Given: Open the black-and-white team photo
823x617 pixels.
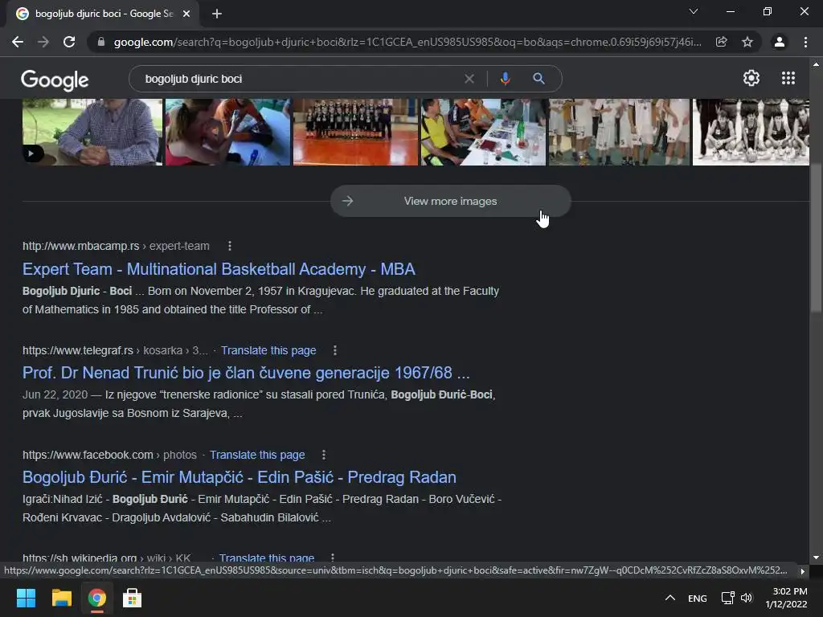Looking at the screenshot, I should (x=751, y=132).
